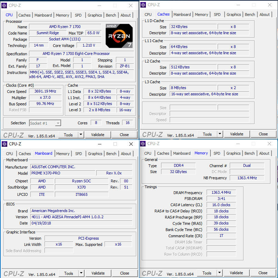Click Tools button in the Caches window
This screenshot has width=278, height=278.
pos(207,134)
